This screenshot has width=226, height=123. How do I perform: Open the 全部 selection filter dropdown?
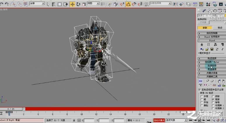pos(37,3)
